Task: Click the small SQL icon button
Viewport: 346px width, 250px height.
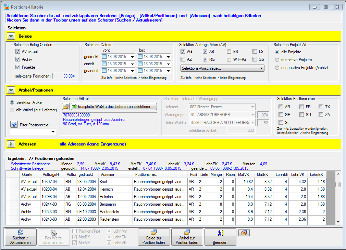Action: click(244, 233)
